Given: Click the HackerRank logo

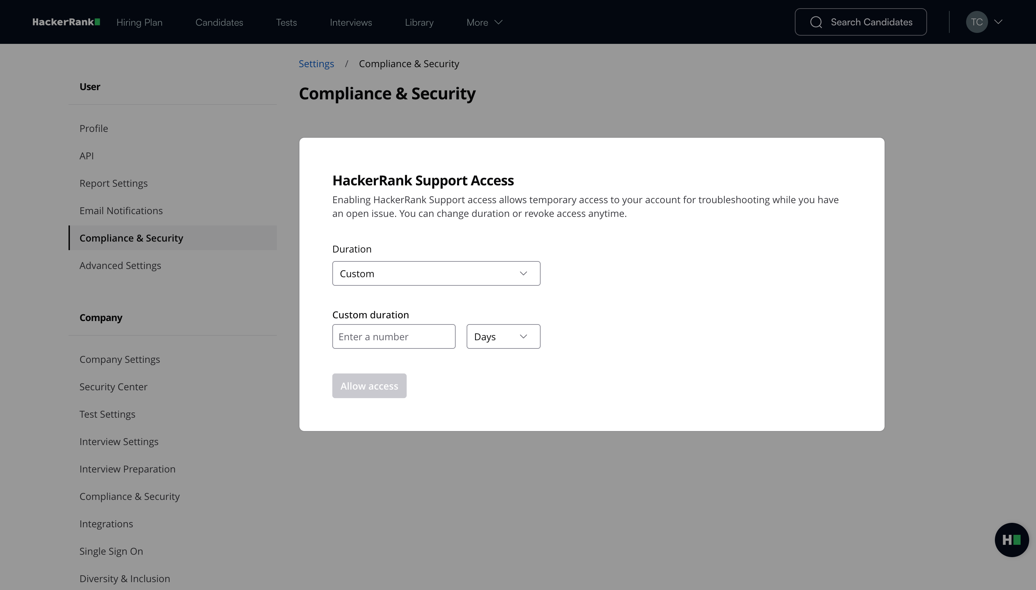Looking at the screenshot, I should click(x=66, y=22).
